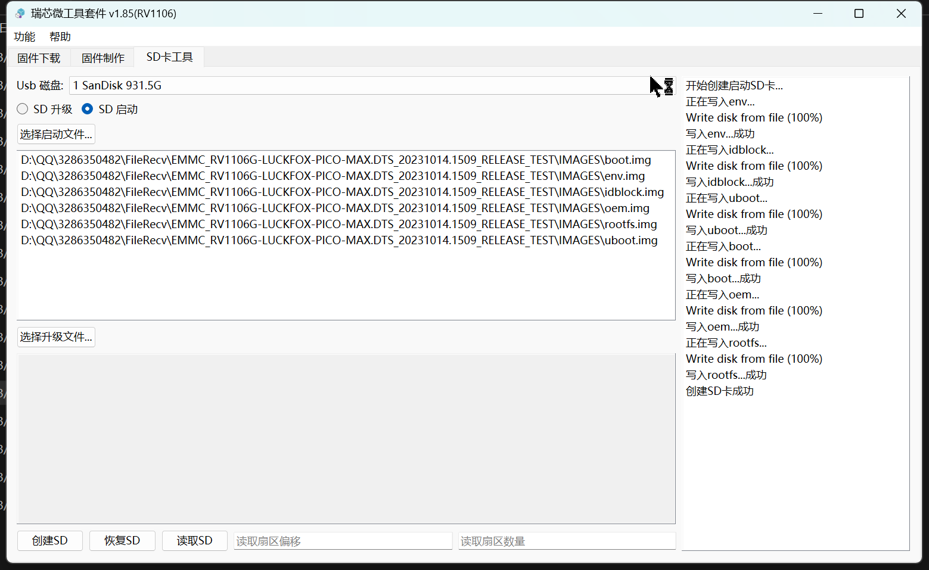This screenshot has height=570, width=929.
Task: Click log line 正在写入uboot...
Action: (x=727, y=198)
